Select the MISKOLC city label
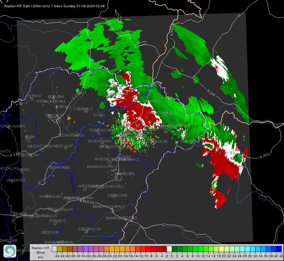 pyautogui.click(x=54, y=115)
